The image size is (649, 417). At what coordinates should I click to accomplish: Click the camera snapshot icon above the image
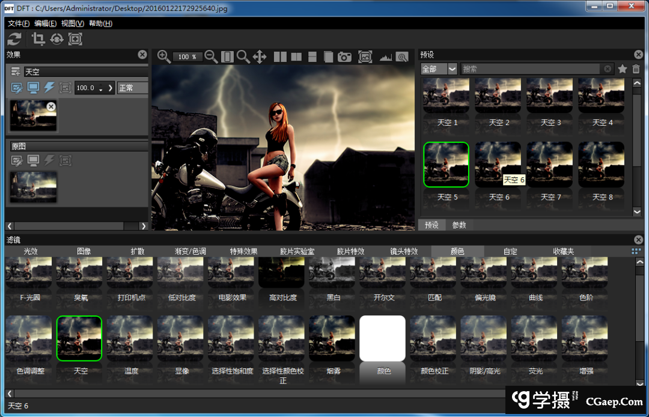pos(345,56)
